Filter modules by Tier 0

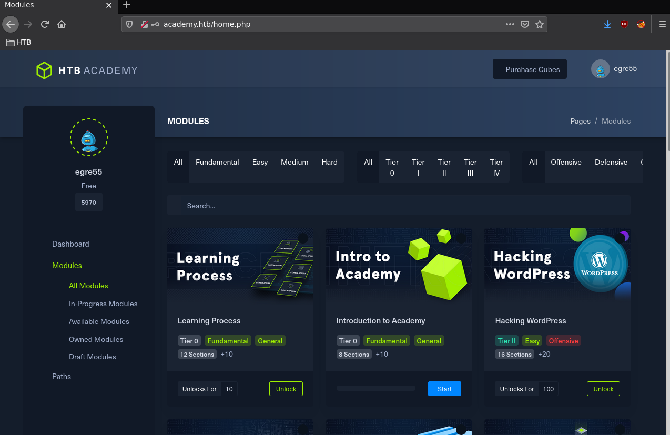[392, 167]
